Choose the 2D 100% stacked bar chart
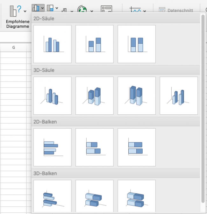Viewport: 207px width, 214px height. pos(136,147)
